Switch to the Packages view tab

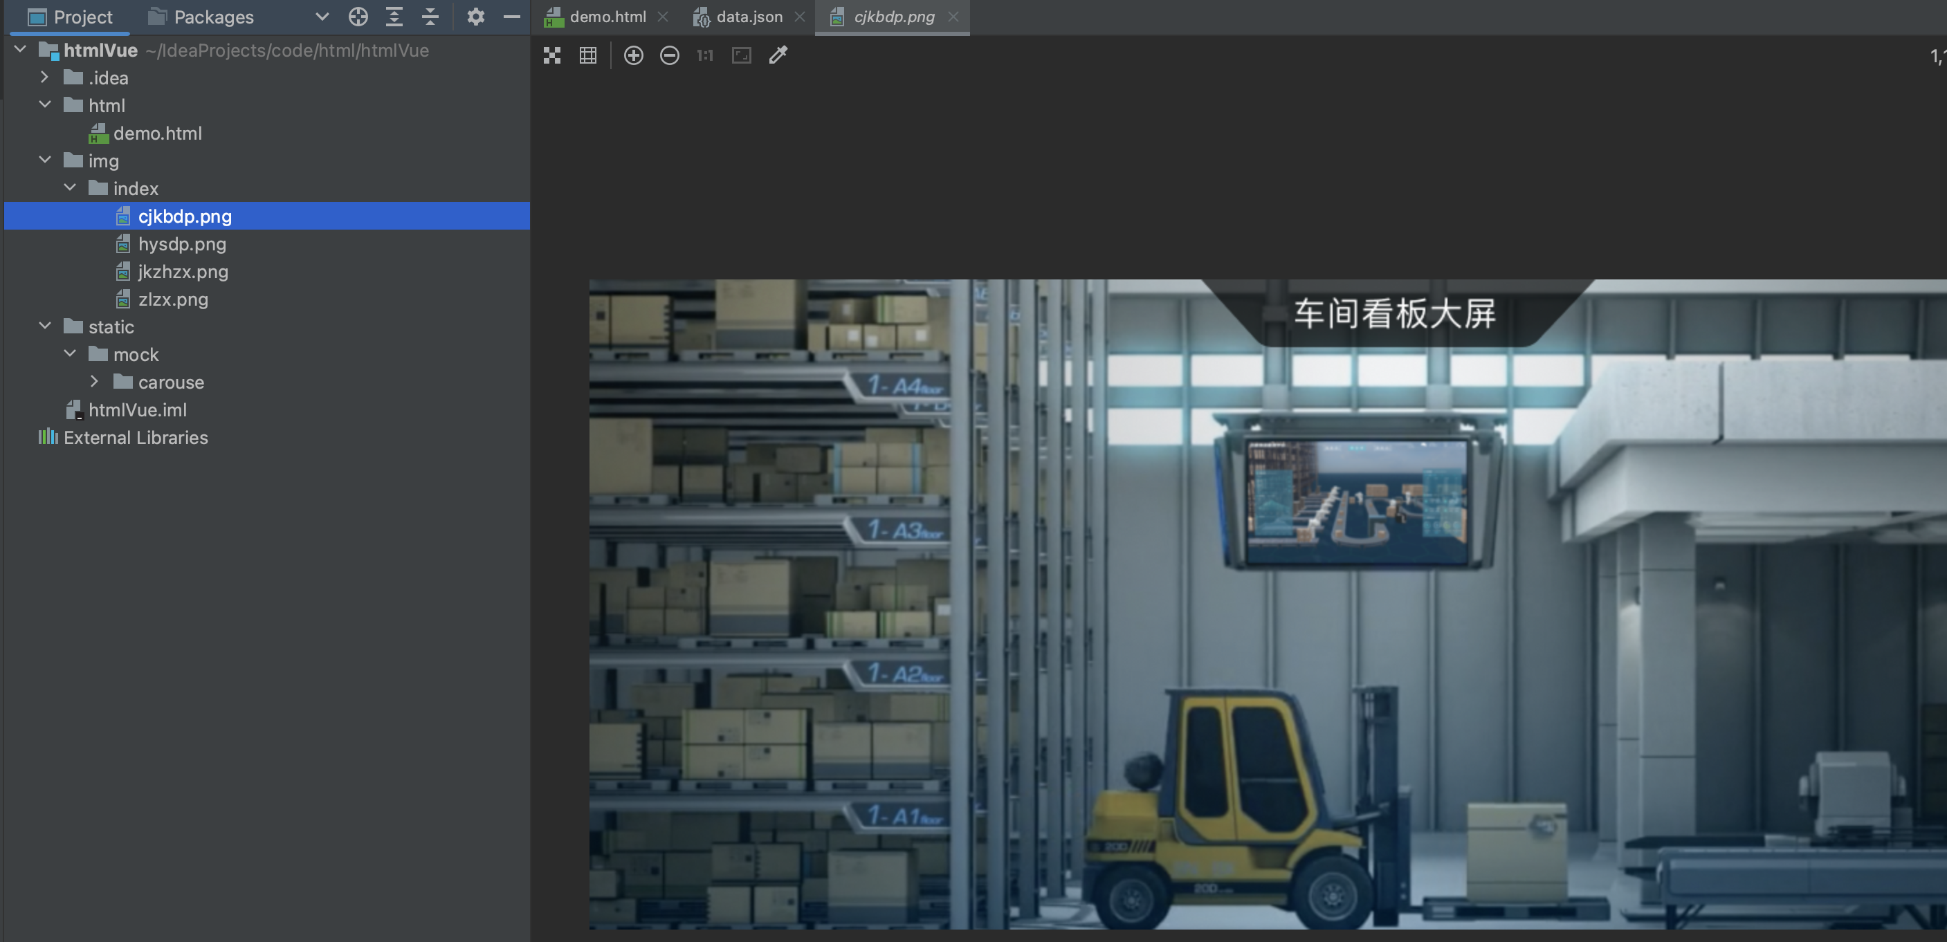(x=212, y=17)
